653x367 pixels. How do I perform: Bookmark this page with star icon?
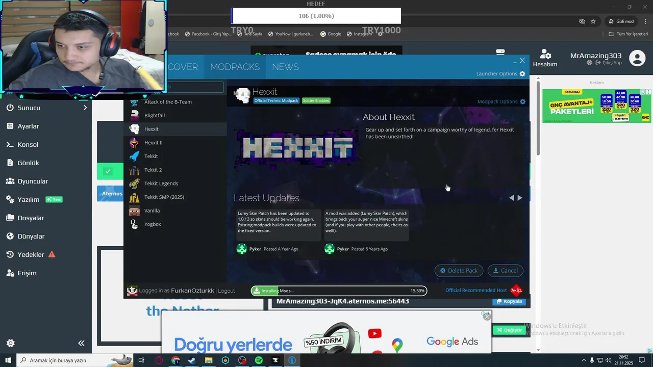pos(593,21)
